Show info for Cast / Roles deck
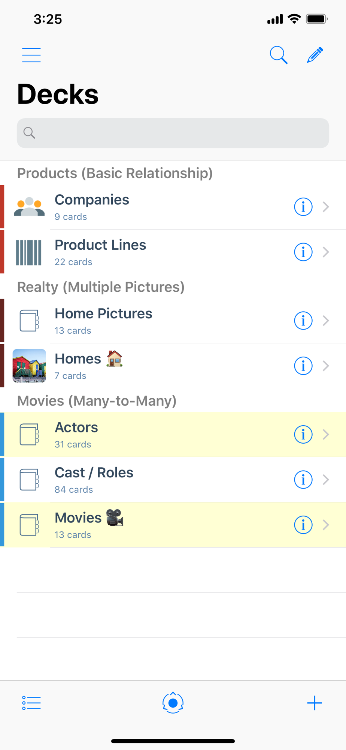Screen dimensions: 346x750 [303, 480]
